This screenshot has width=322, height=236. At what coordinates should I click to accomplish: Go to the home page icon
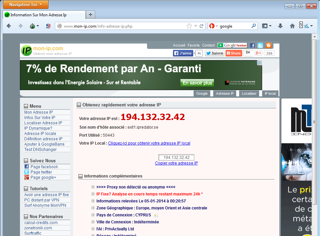pyautogui.click(x=292, y=26)
